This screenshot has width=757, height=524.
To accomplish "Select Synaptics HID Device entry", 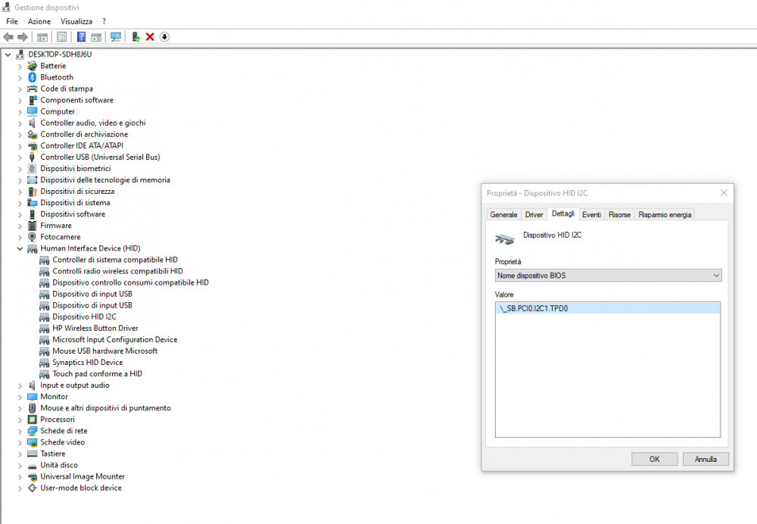I will tap(87, 363).
